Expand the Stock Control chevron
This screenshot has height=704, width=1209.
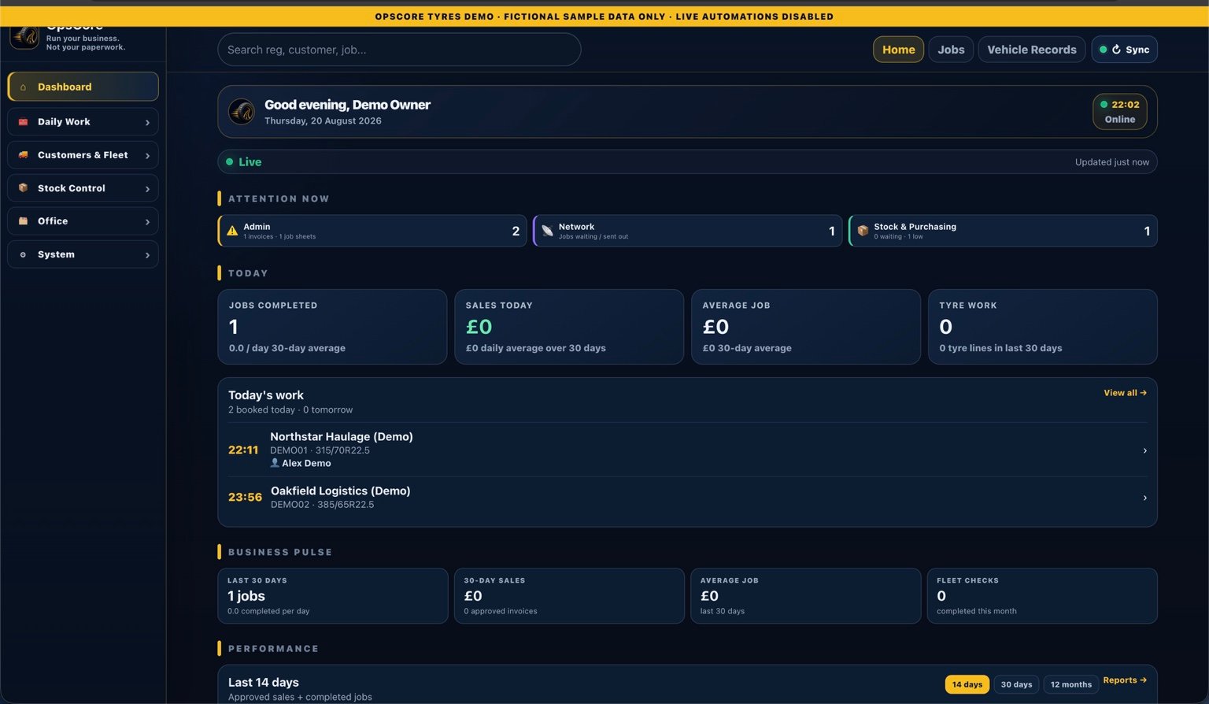[147, 188]
